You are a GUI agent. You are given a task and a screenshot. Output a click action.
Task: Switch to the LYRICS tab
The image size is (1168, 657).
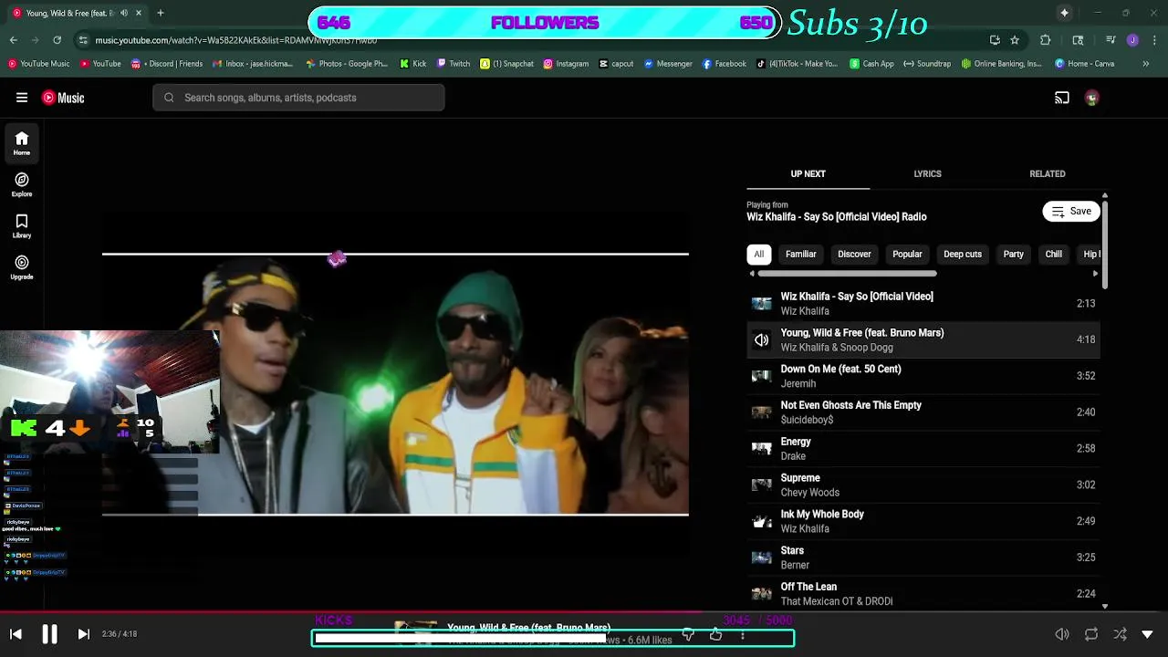pos(927,173)
